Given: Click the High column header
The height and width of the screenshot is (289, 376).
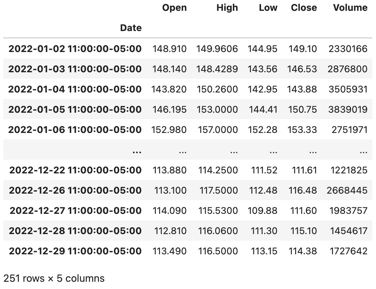Looking at the screenshot, I should pos(227,8).
